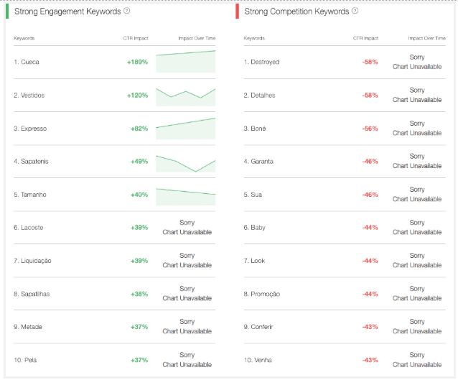Click the -46% value for Garanta
Screen dimensions: 458x380
click(x=370, y=162)
